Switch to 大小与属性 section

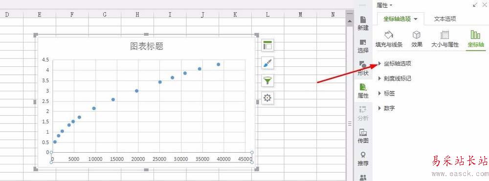445,39
